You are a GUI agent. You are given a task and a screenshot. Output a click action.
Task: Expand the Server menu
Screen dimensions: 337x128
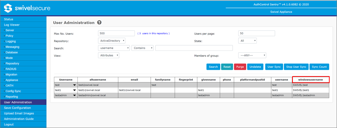click(x=23, y=30)
